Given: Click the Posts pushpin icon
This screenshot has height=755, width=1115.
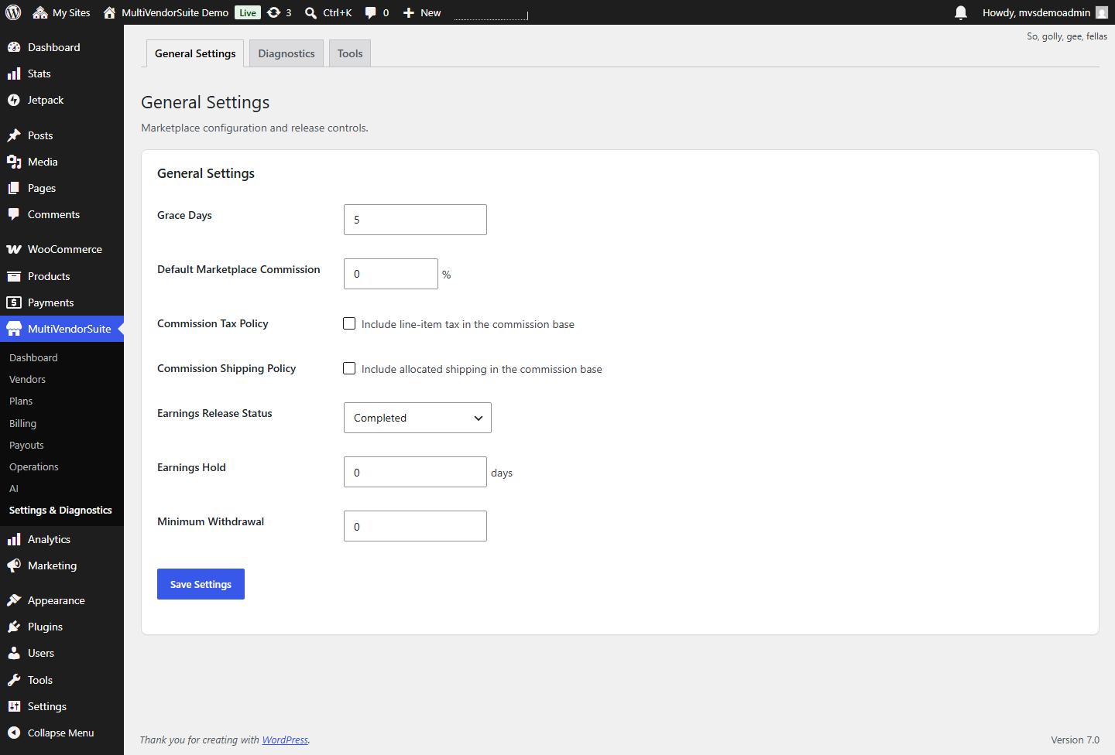Looking at the screenshot, I should coord(14,135).
